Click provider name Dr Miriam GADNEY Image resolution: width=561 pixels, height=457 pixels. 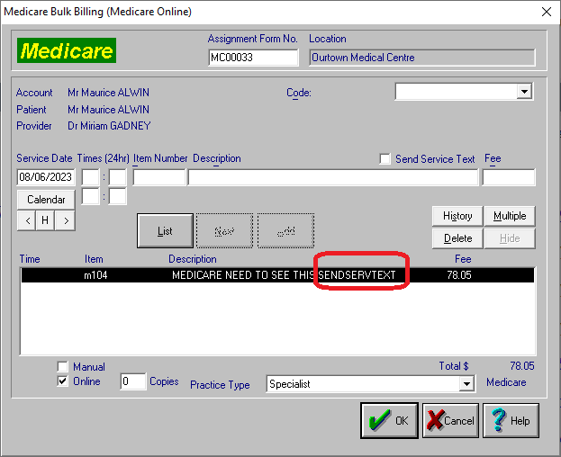coord(109,126)
